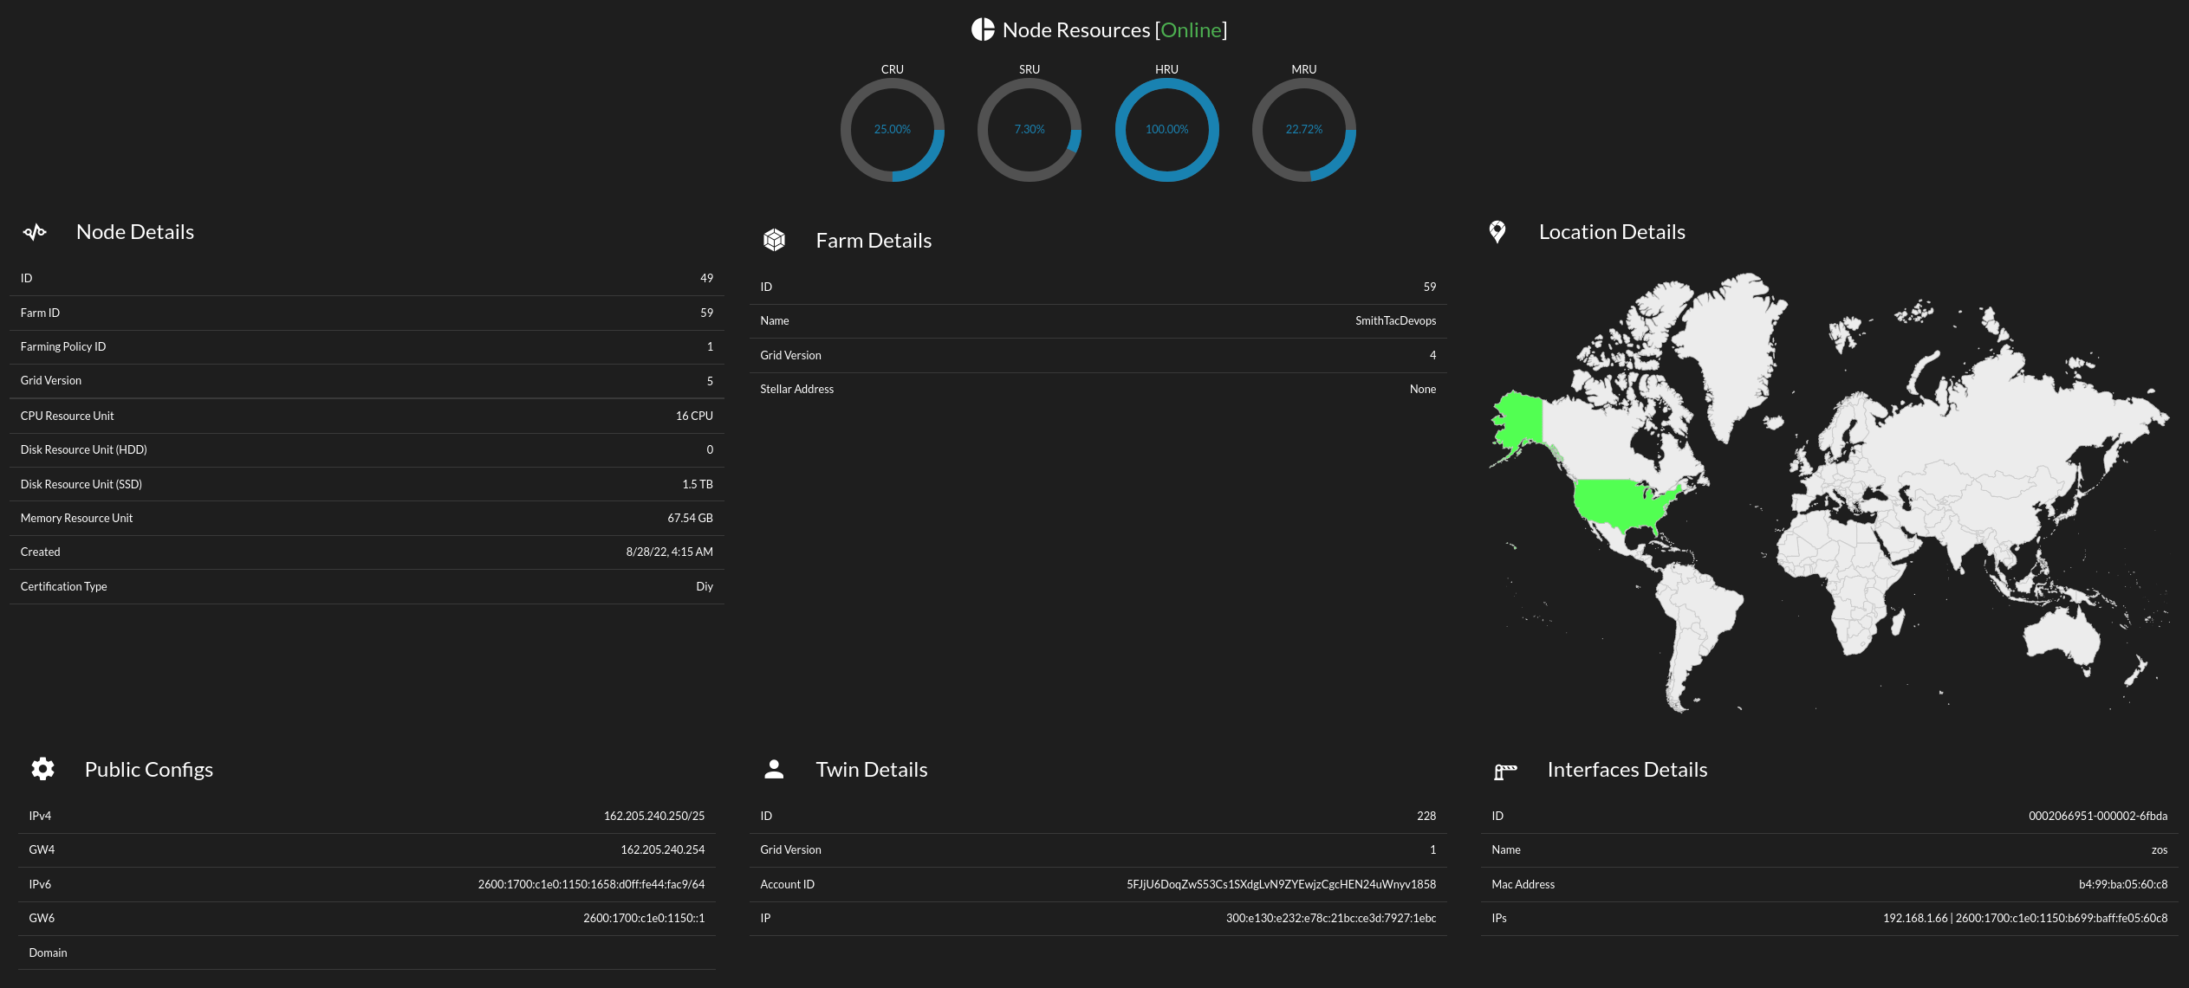Open the Public Configs panel header
The height and width of the screenshot is (988, 2189).
[148, 769]
